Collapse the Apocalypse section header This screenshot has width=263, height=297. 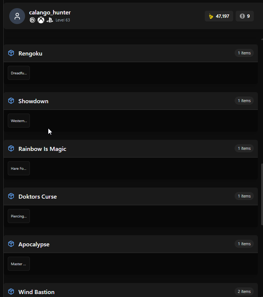(131, 244)
